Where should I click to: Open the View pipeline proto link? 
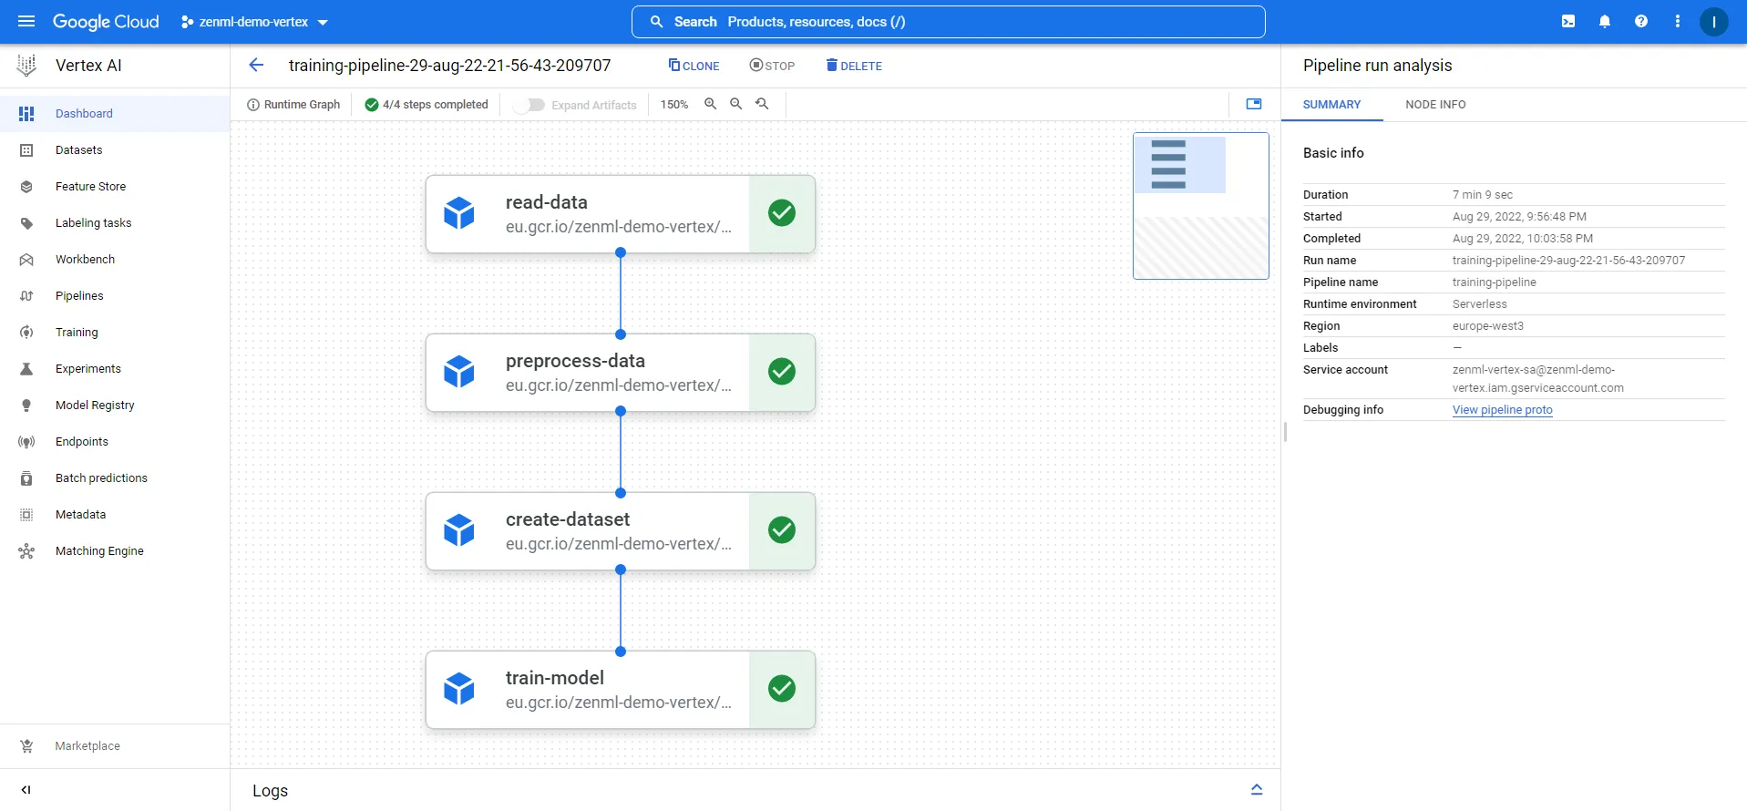click(1502, 410)
